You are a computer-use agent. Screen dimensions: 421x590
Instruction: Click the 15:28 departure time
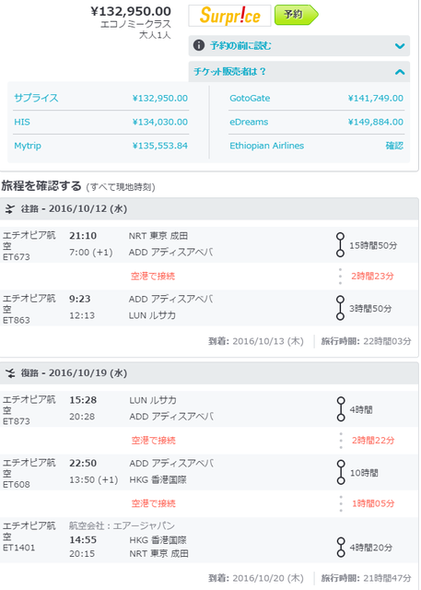[83, 400]
